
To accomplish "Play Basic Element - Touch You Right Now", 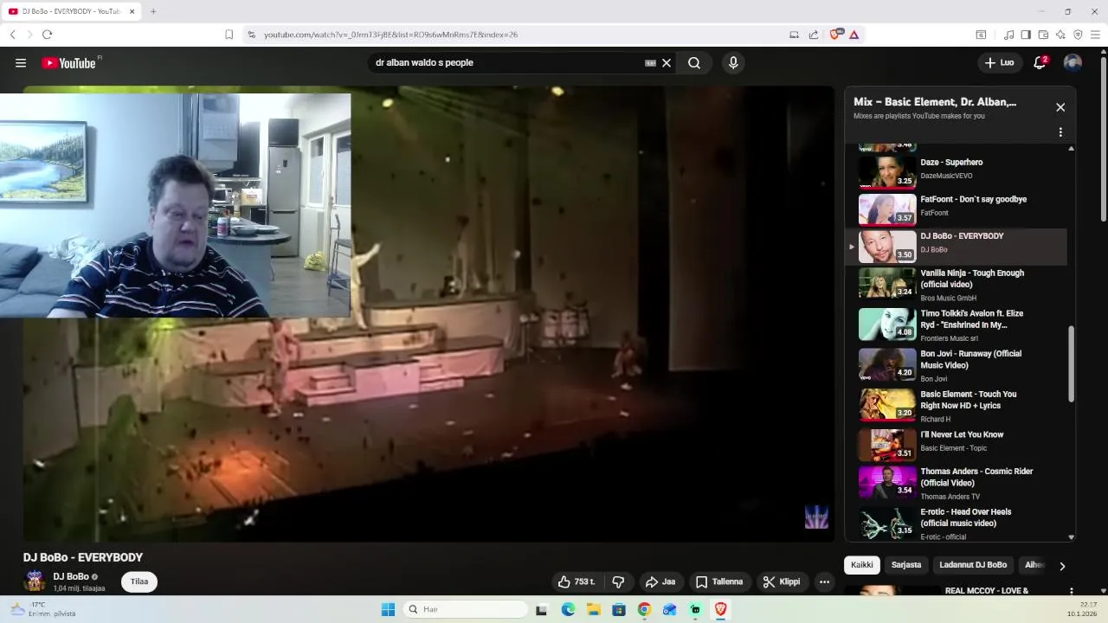I will 957,405.
